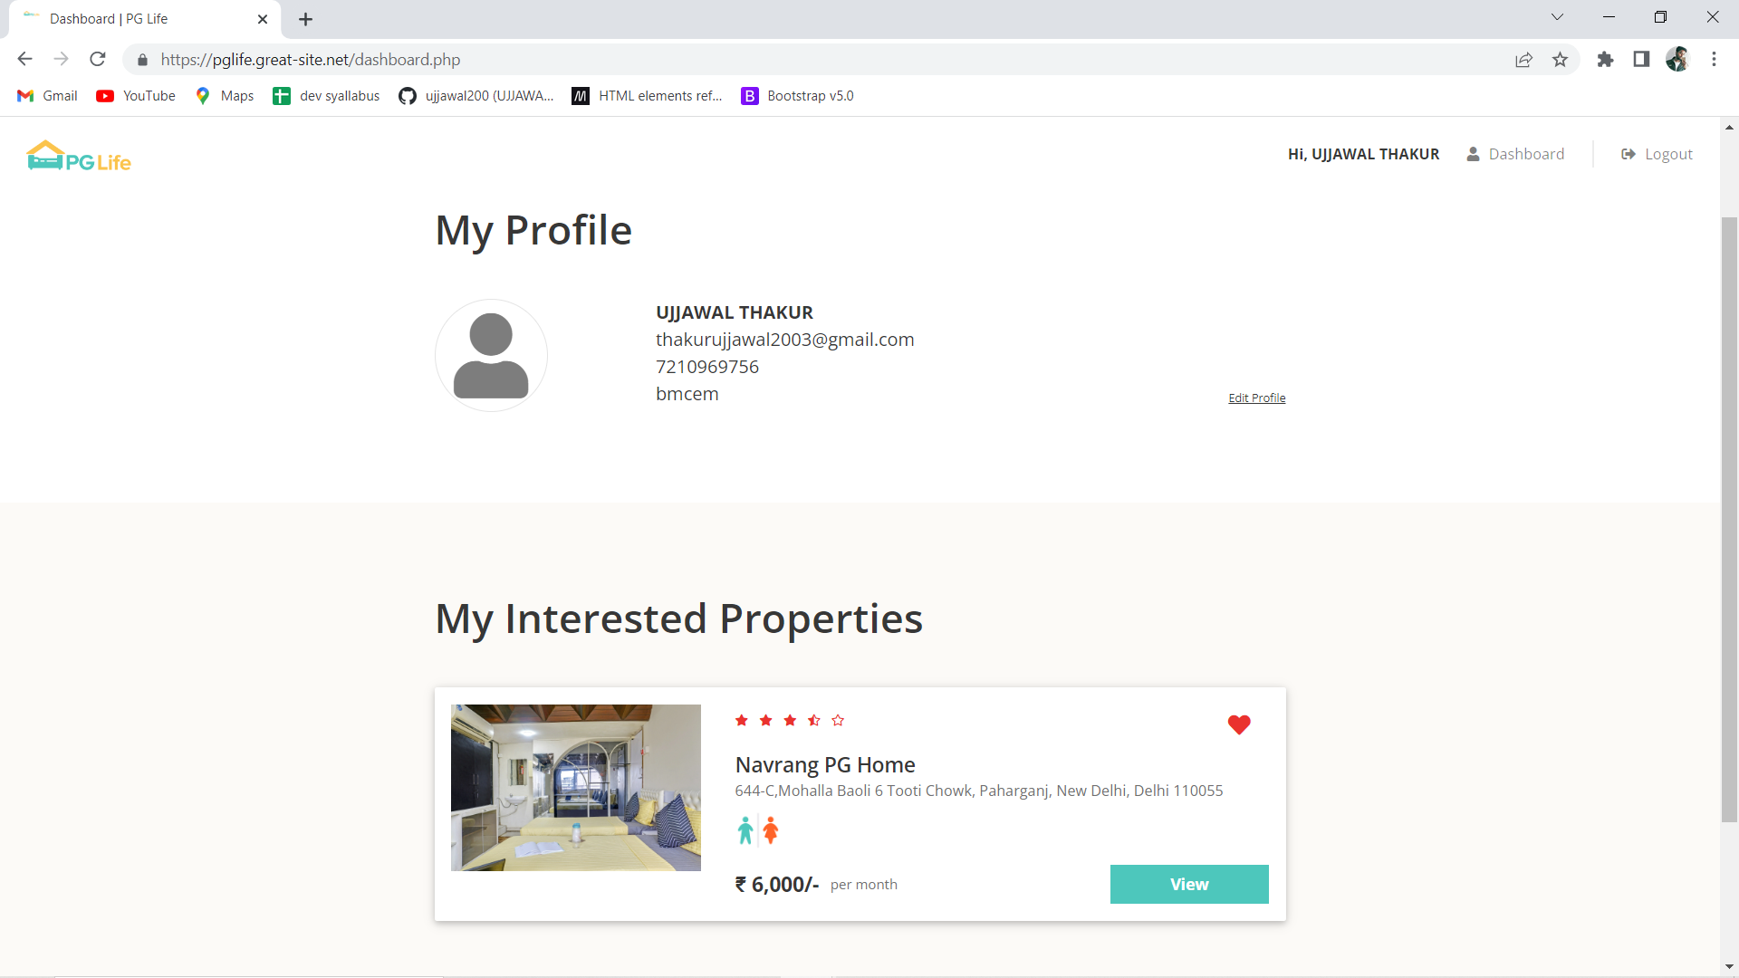Click the property photo thumbnail
The image size is (1739, 978).
(x=575, y=787)
